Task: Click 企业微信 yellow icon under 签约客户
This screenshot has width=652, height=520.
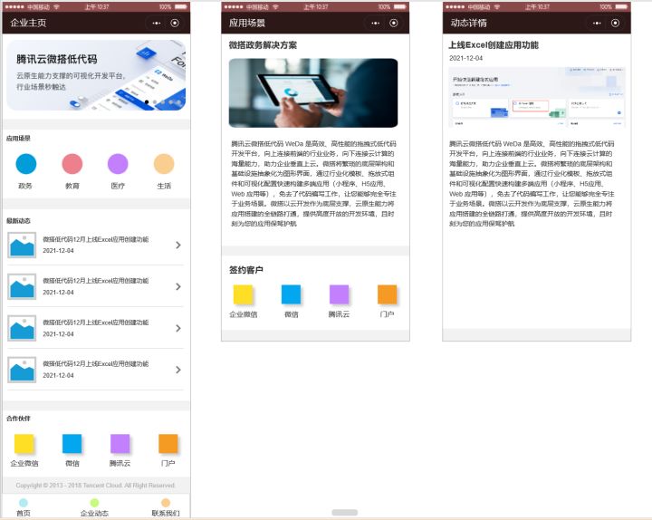Action: [x=243, y=294]
